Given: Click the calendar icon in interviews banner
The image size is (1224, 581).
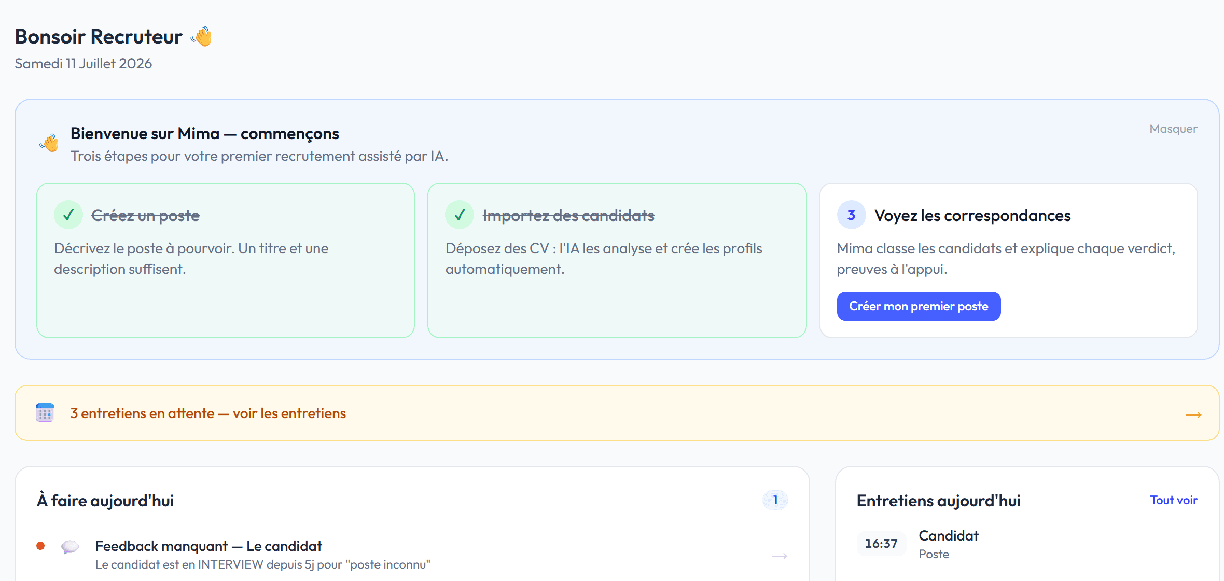Looking at the screenshot, I should click(45, 413).
